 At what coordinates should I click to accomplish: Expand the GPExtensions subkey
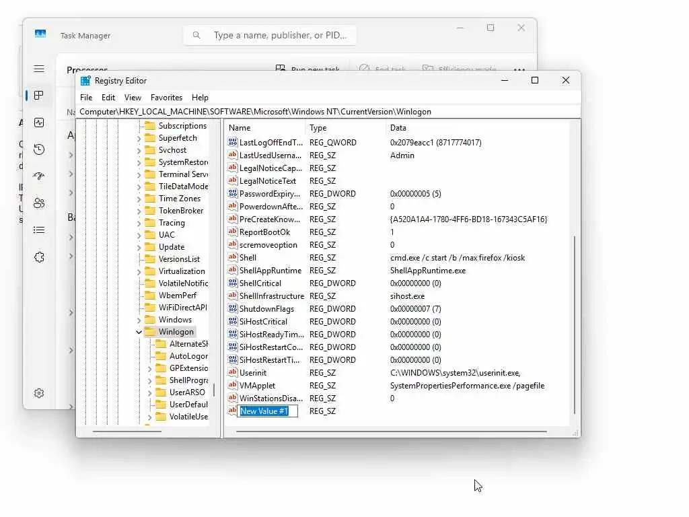pos(150,368)
